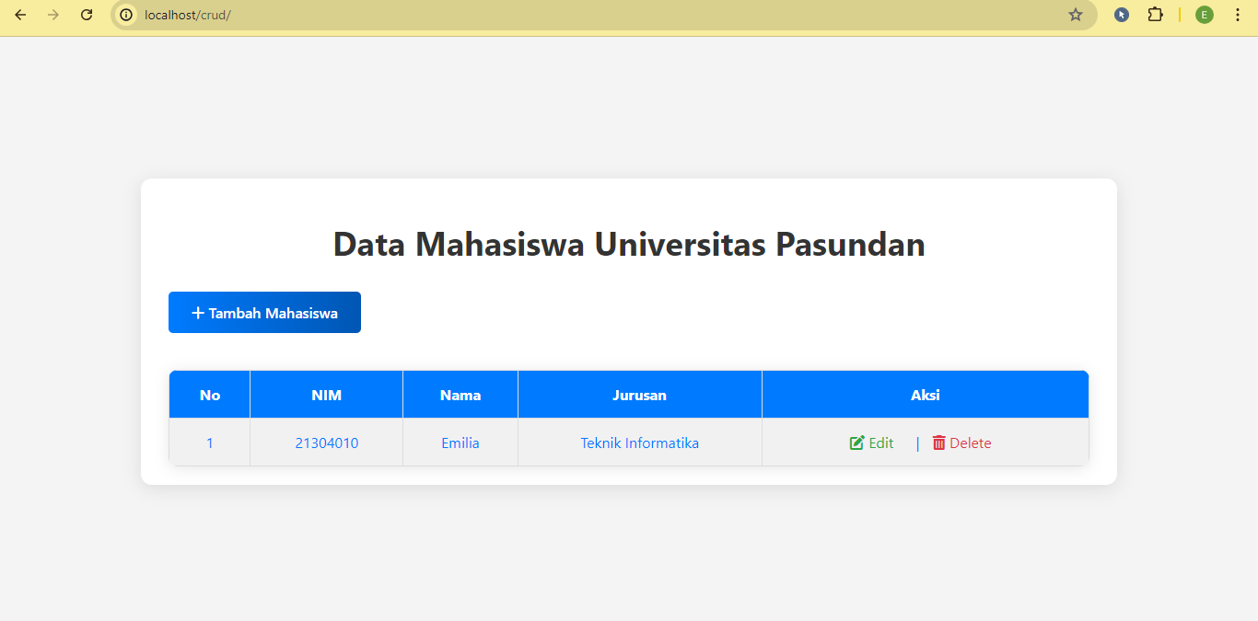Click the Teknik Informatika cell
The width and height of the screenshot is (1258, 621).
639,443
